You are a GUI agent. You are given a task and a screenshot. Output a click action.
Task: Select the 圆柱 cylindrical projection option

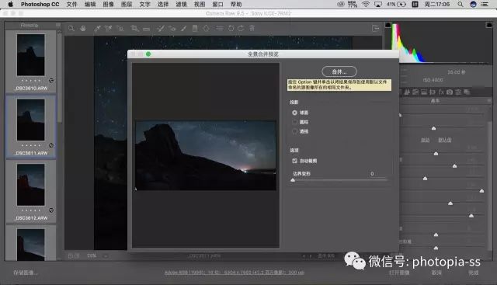tap(301, 122)
